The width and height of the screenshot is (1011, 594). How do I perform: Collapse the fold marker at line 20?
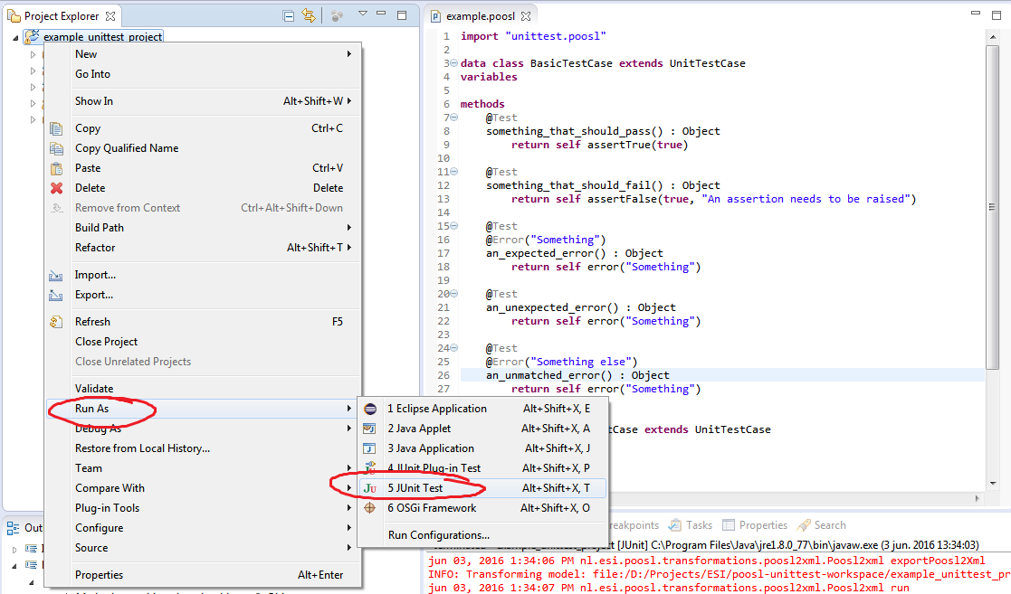click(x=454, y=293)
